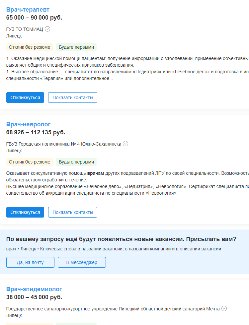Click "Будьте первыми" tag under Врач-терапевт
Viewport: 249px width, 325px height.
click(x=76, y=47)
